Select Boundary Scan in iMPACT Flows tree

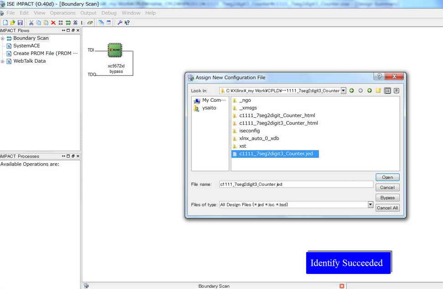tap(31, 38)
